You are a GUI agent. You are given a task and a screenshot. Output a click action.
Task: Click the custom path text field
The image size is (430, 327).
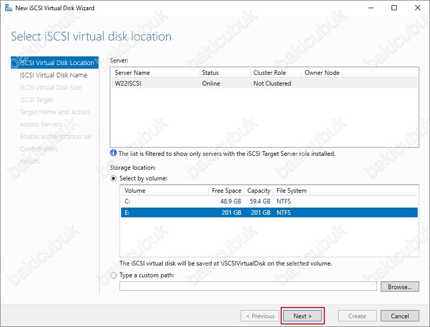(248, 286)
